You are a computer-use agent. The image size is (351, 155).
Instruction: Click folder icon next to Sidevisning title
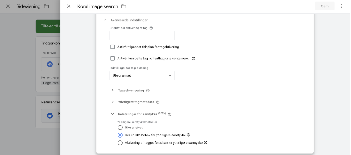coord(46,6)
